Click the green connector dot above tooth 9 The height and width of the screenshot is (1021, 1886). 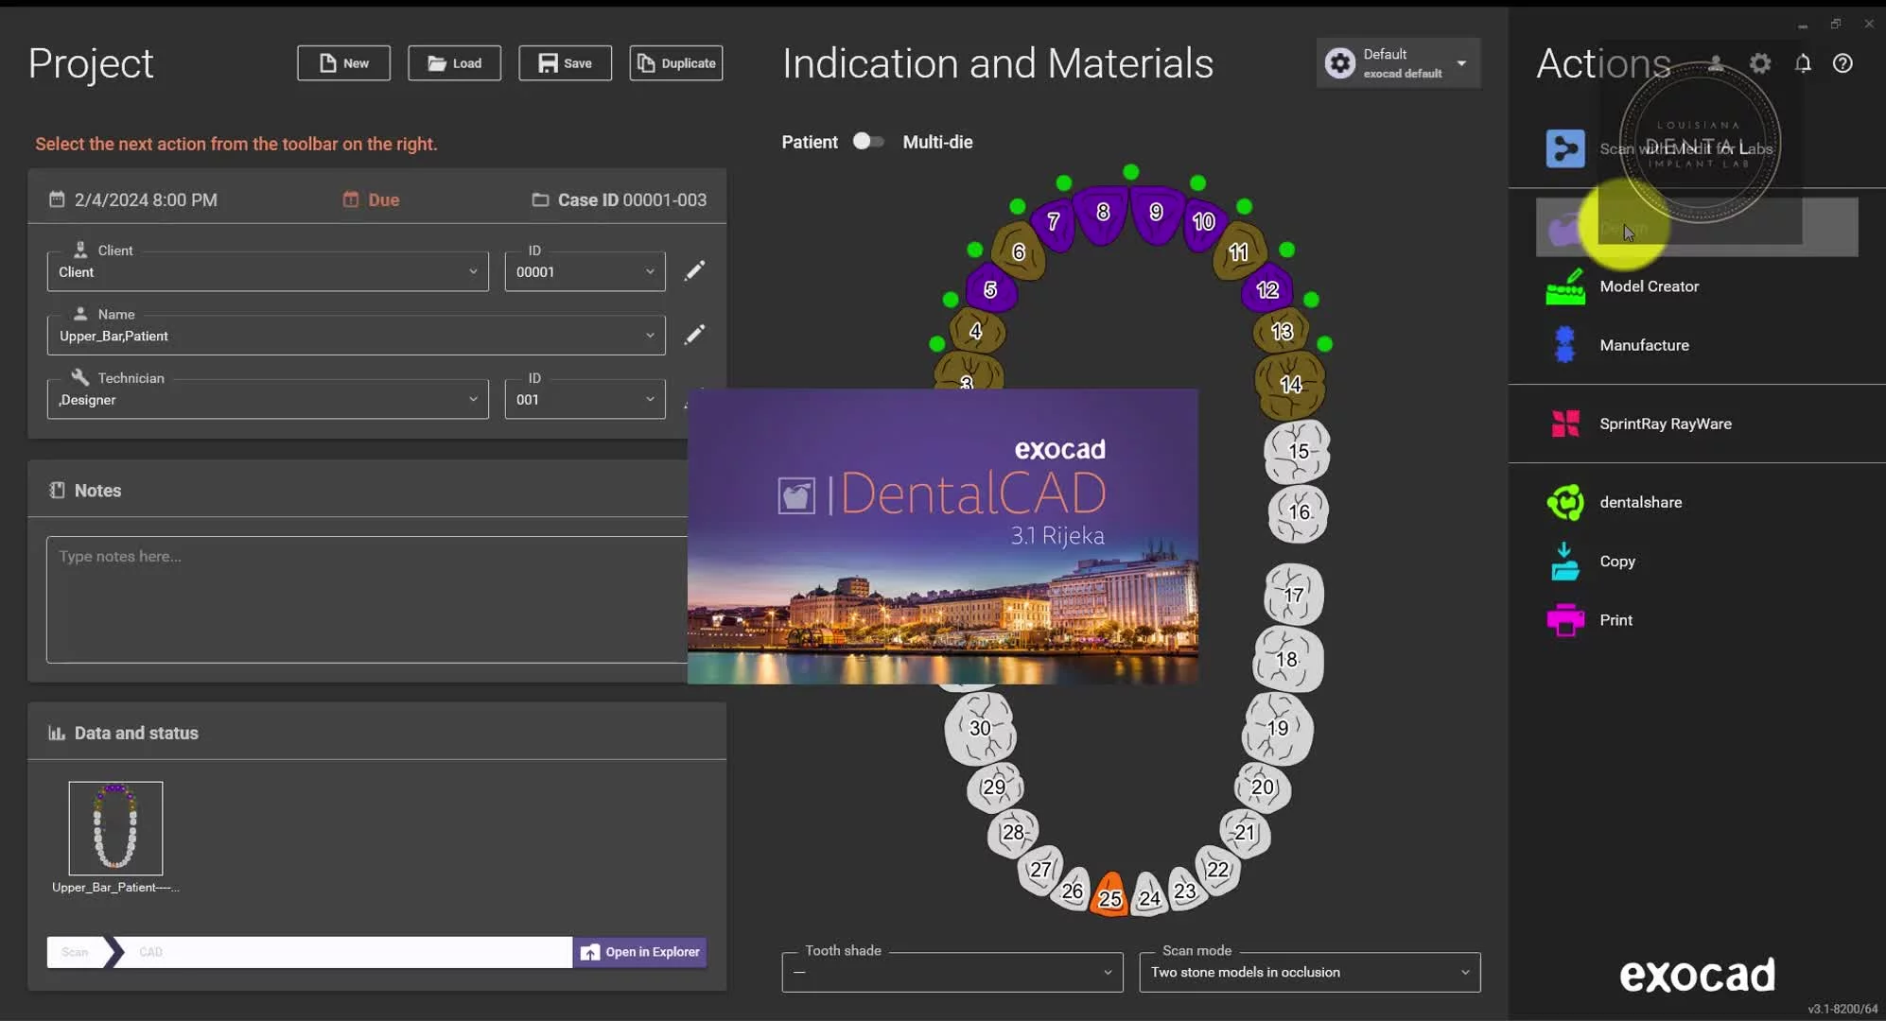pos(1198,182)
